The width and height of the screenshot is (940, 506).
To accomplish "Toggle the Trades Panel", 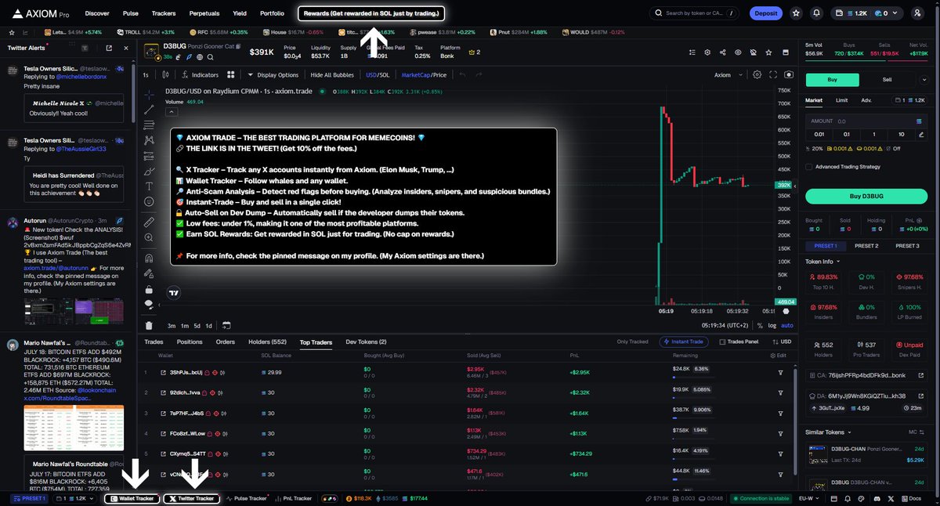I will pos(739,342).
